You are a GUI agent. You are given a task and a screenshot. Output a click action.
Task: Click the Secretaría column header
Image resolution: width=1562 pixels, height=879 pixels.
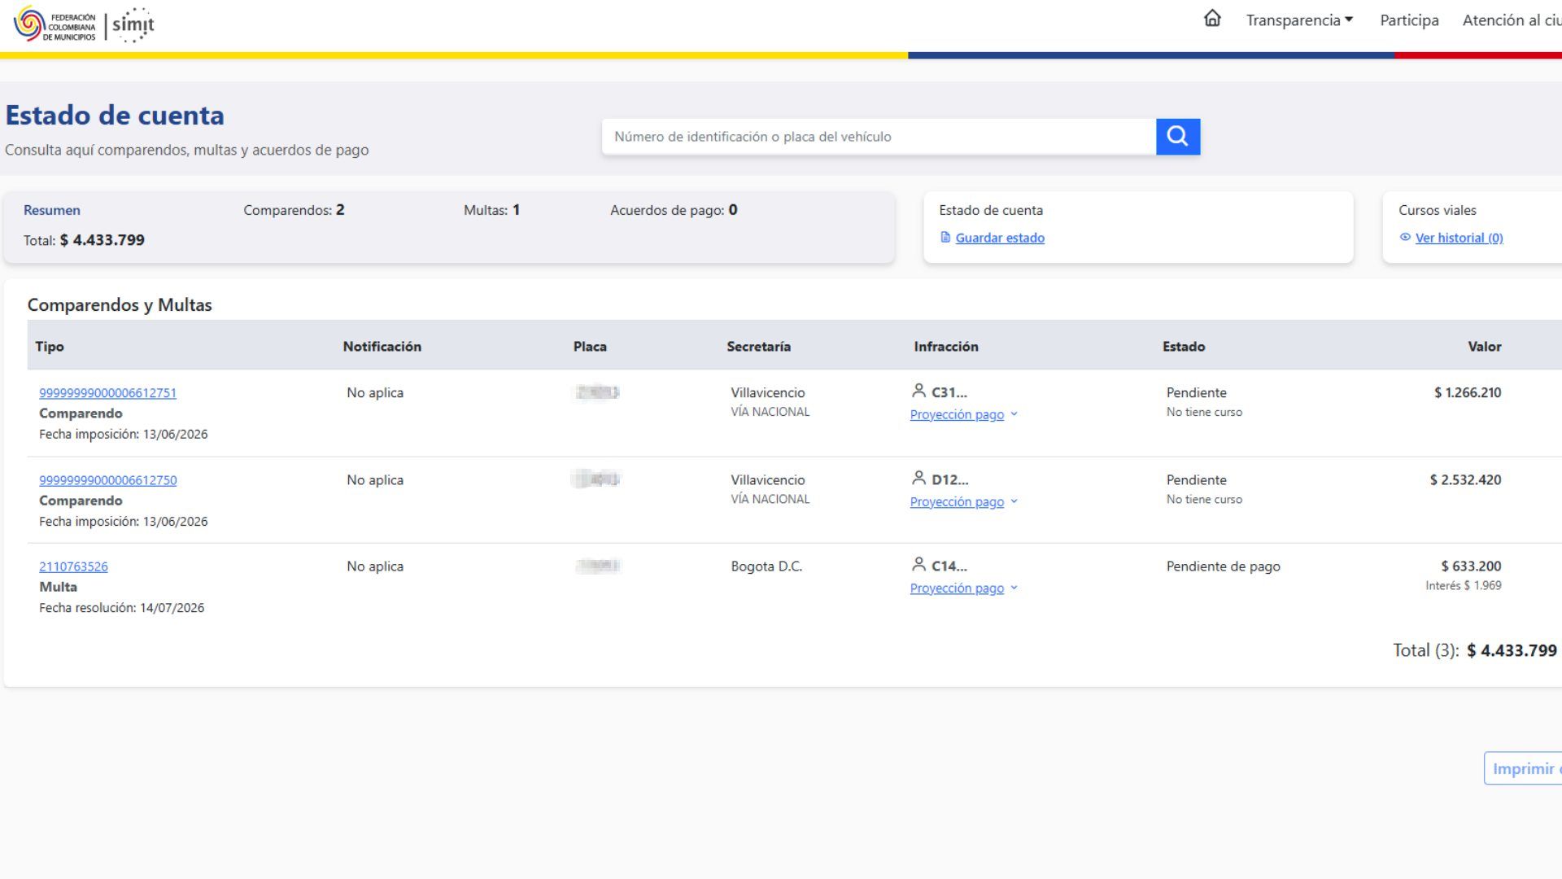(x=758, y=346)
